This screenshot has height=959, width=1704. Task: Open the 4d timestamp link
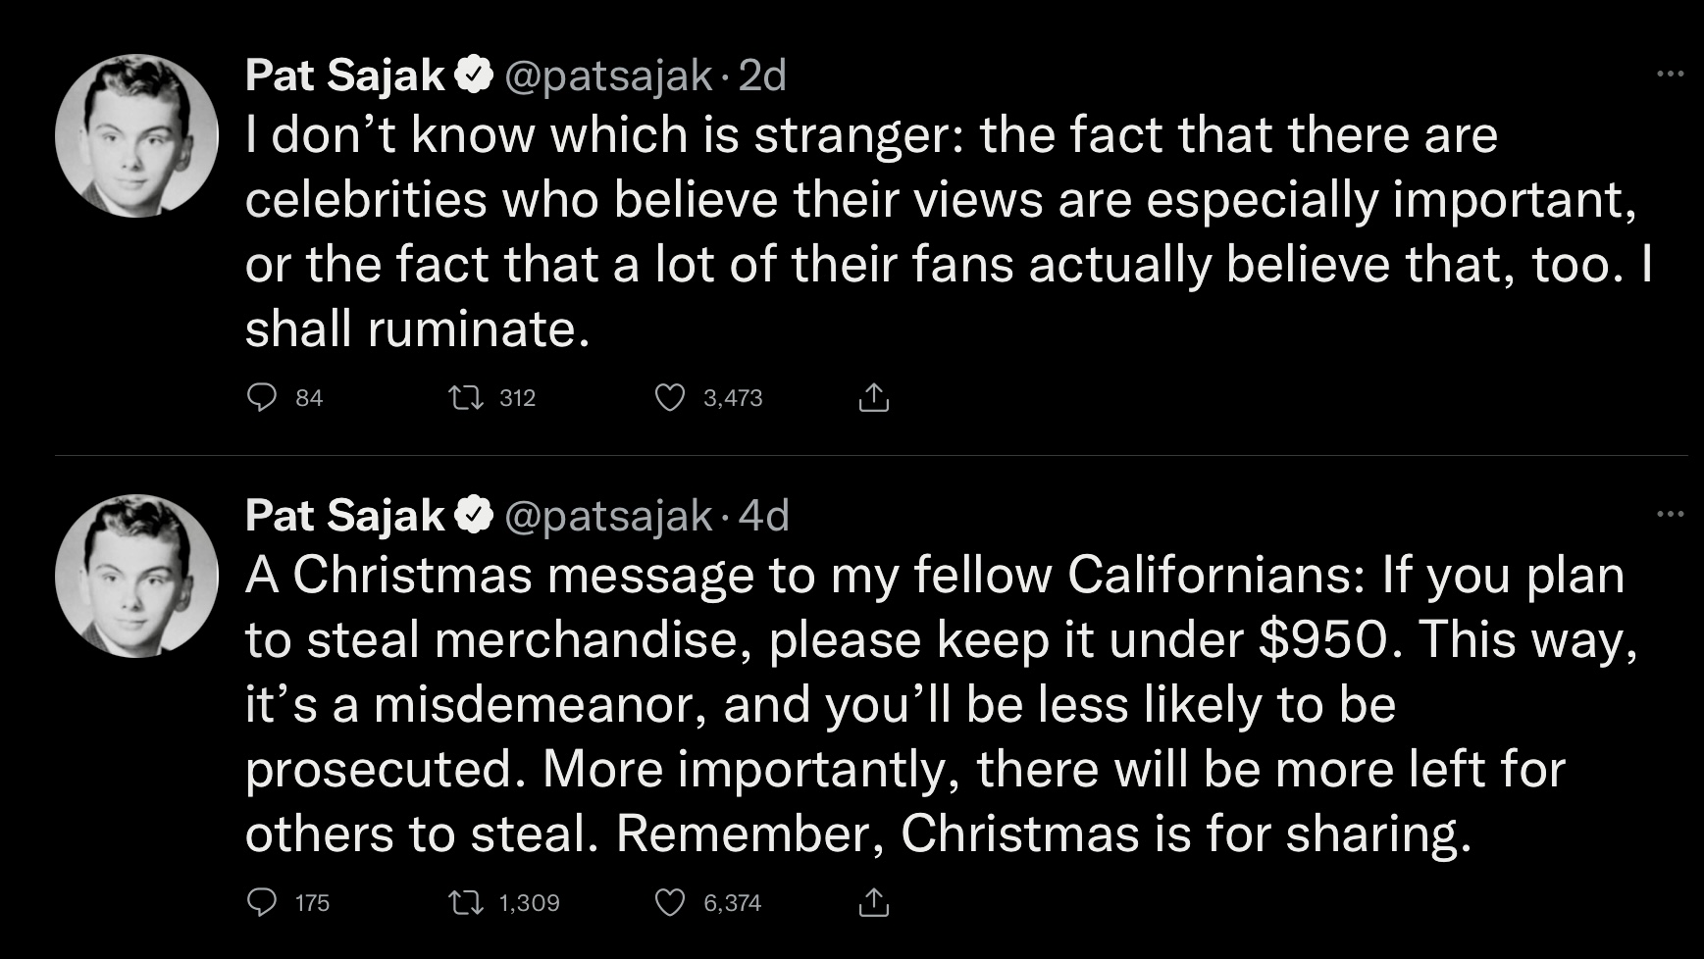(764, 516)
